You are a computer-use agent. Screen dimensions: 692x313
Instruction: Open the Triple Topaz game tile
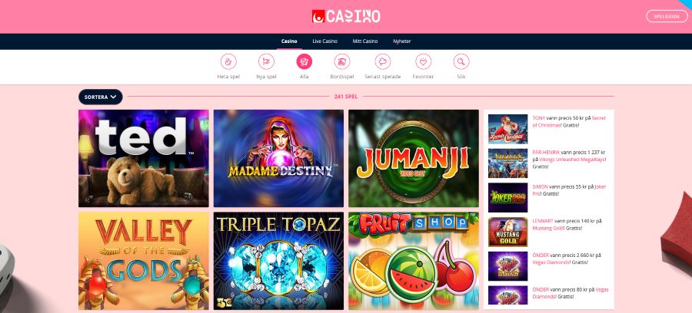tap(278, 261)
